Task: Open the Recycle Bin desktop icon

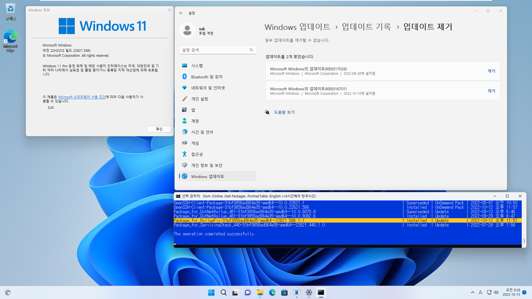Action: (x=10, y=12)
